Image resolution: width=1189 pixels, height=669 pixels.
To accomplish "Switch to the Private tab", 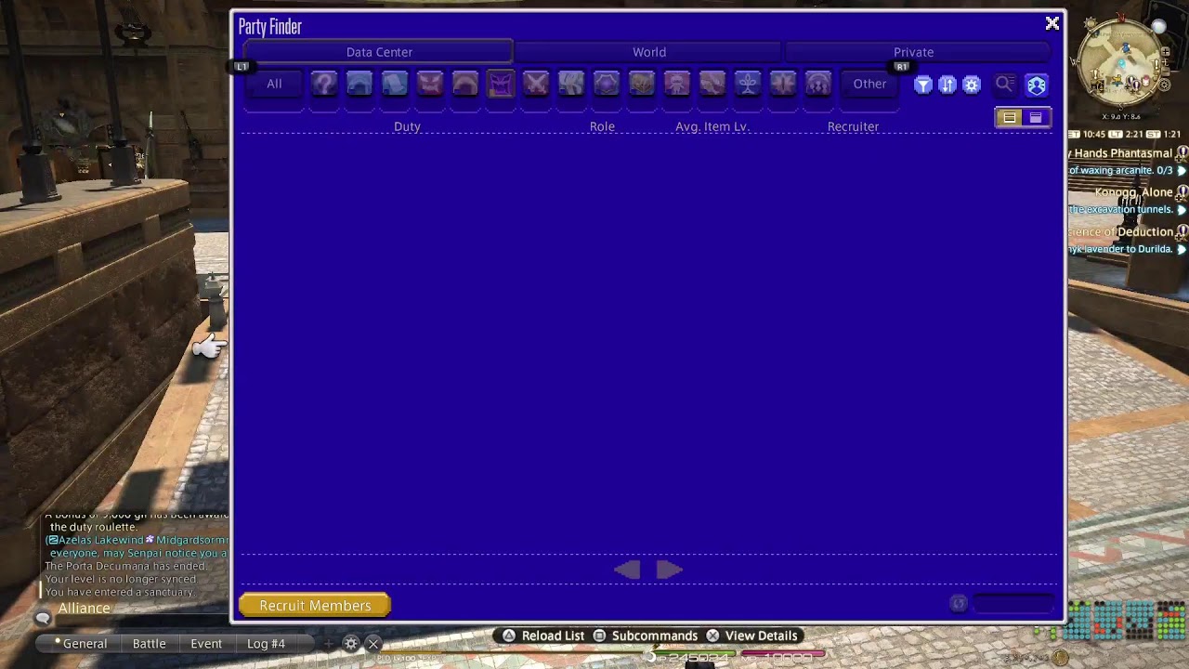I will click(x=914, y=52).
